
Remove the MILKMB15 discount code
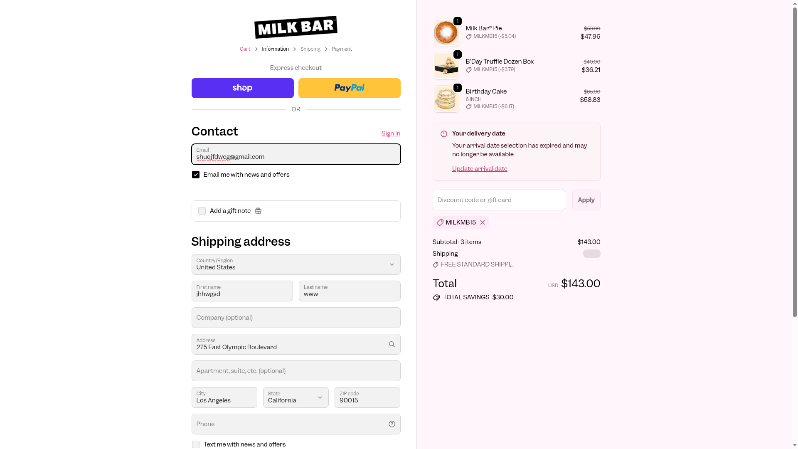click(483, 223)
